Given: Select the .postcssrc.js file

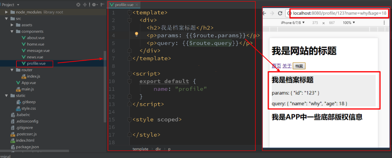Looking at the screenshot, I should [x=24, y=134].
